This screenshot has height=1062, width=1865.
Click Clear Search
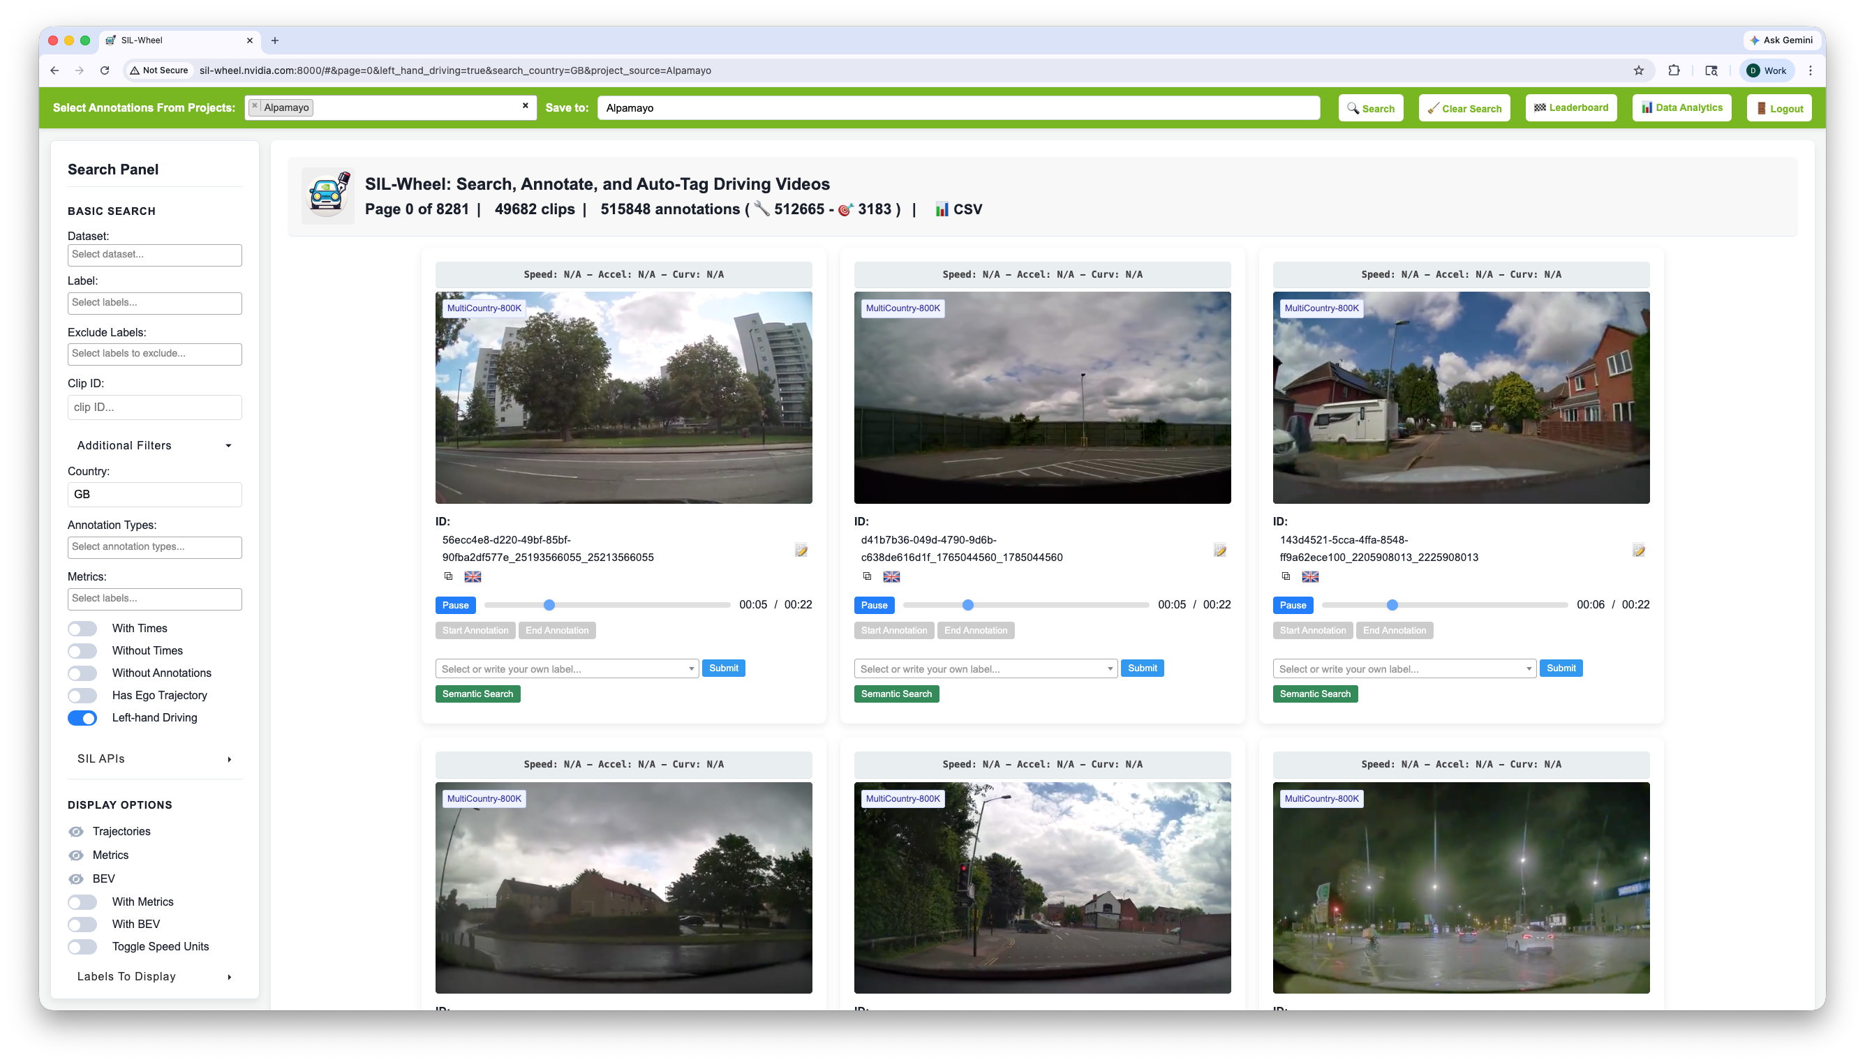(1464, 108)
